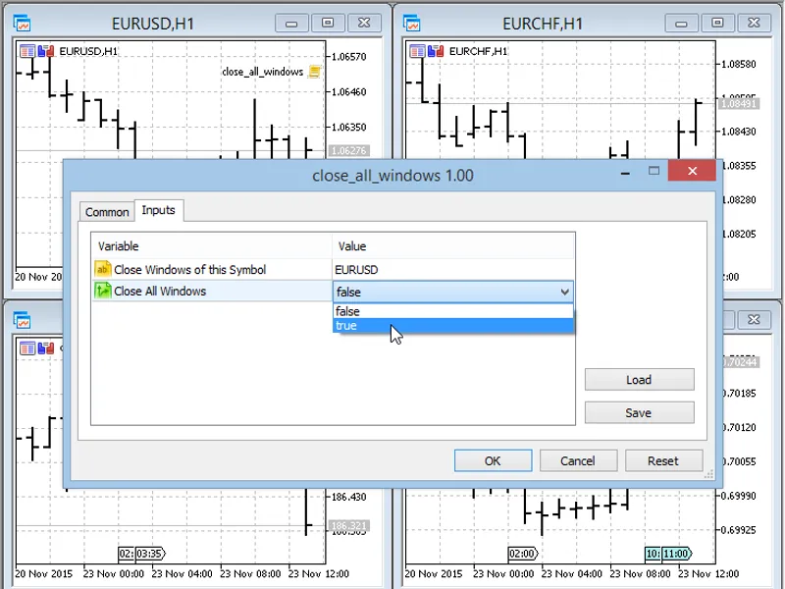
Task: Switch to the Inputs tab
Action: 159,210
